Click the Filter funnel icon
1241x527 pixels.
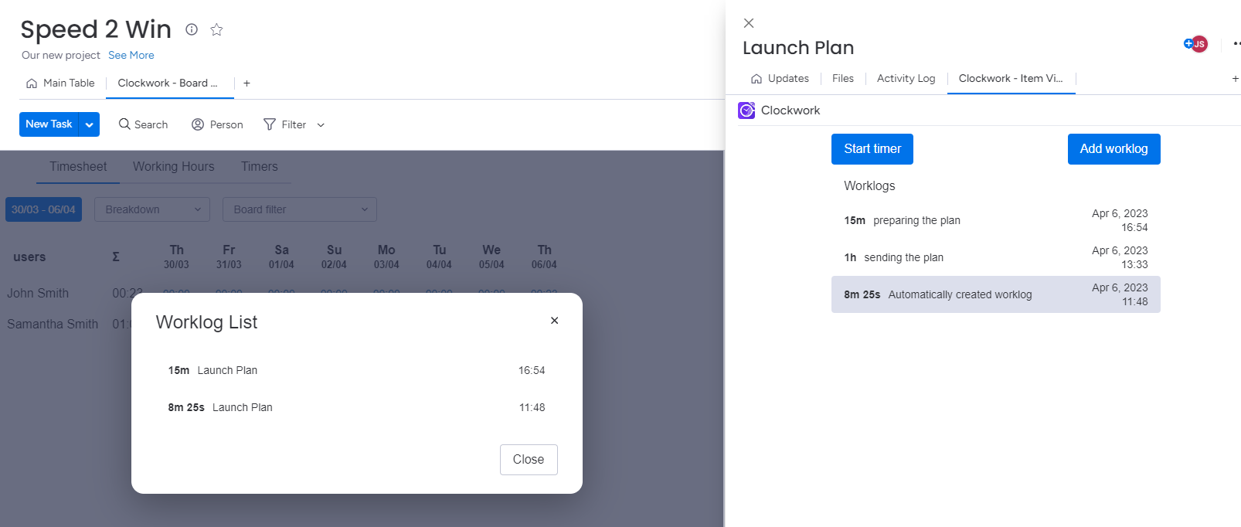[270, 124]
